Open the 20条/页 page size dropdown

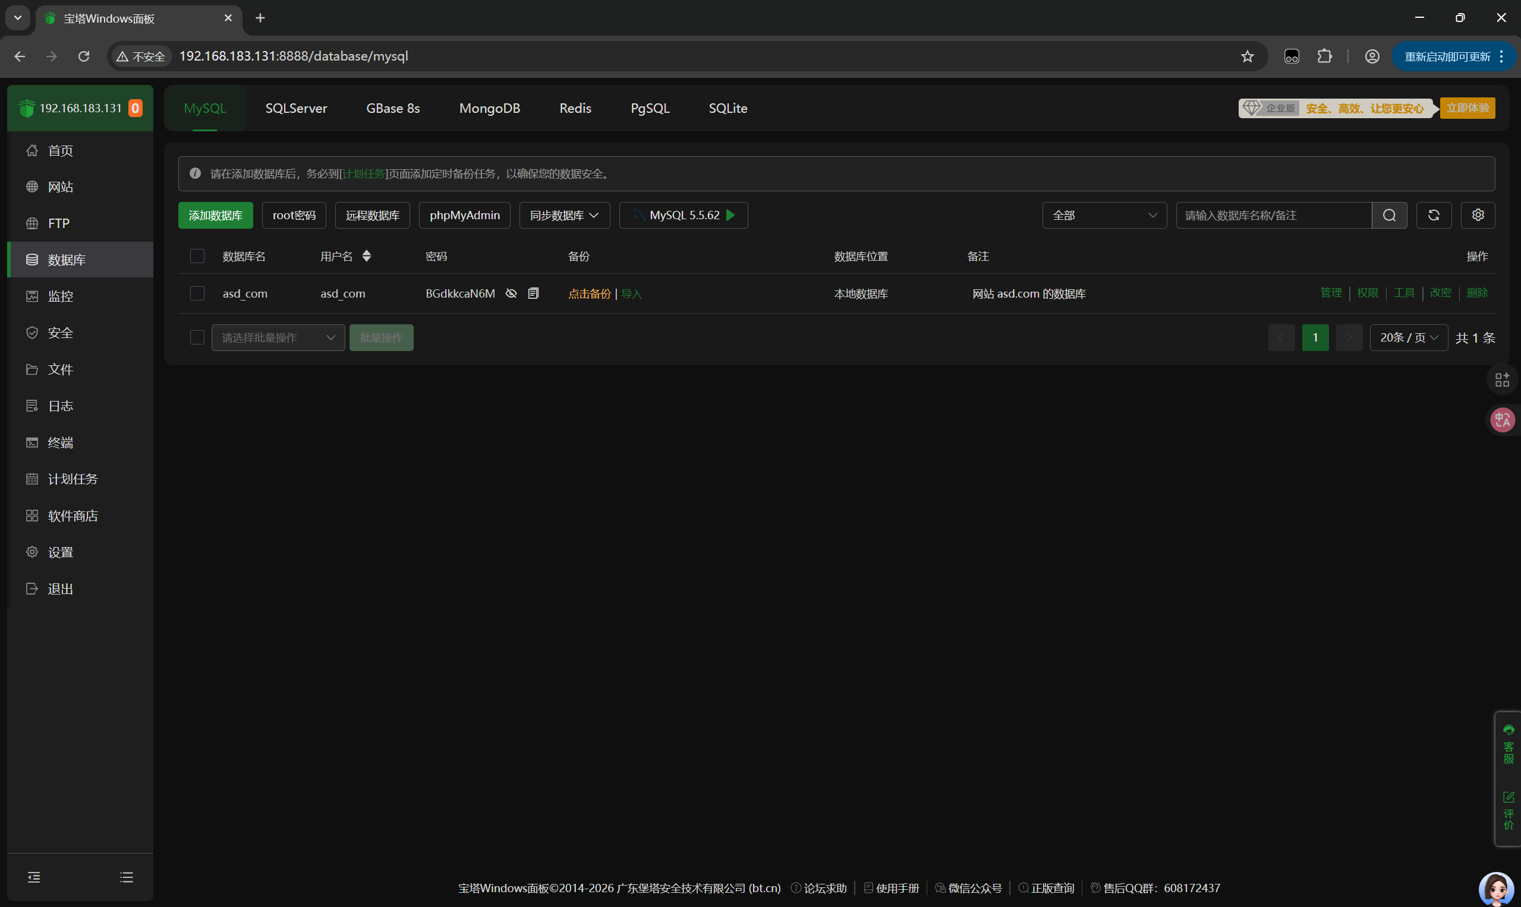point(1408,337)
